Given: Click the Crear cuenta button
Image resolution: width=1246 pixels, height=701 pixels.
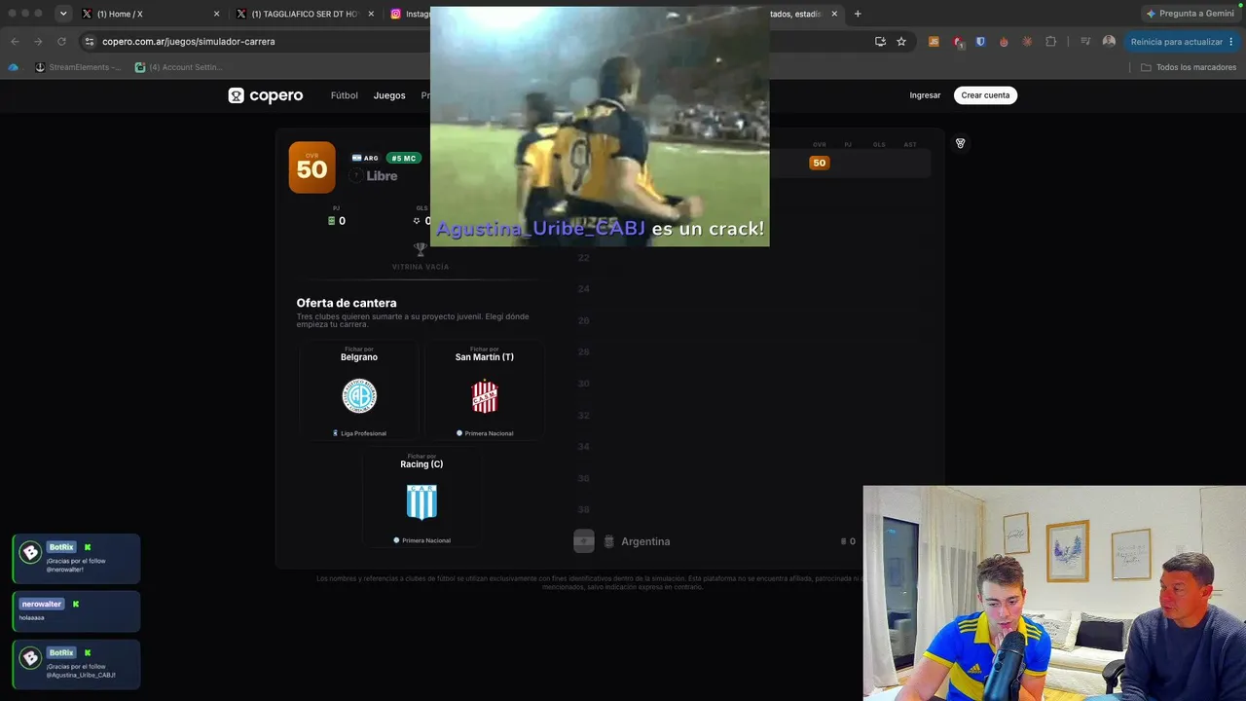Looking at the screenshot, I should coord(985,95).
